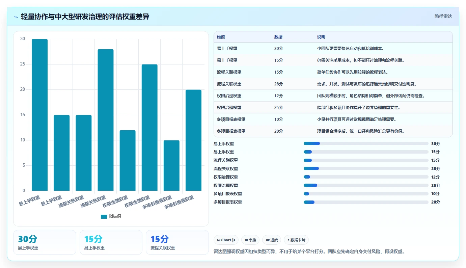
Task: Click the 数据 column header
Action: 278,37
